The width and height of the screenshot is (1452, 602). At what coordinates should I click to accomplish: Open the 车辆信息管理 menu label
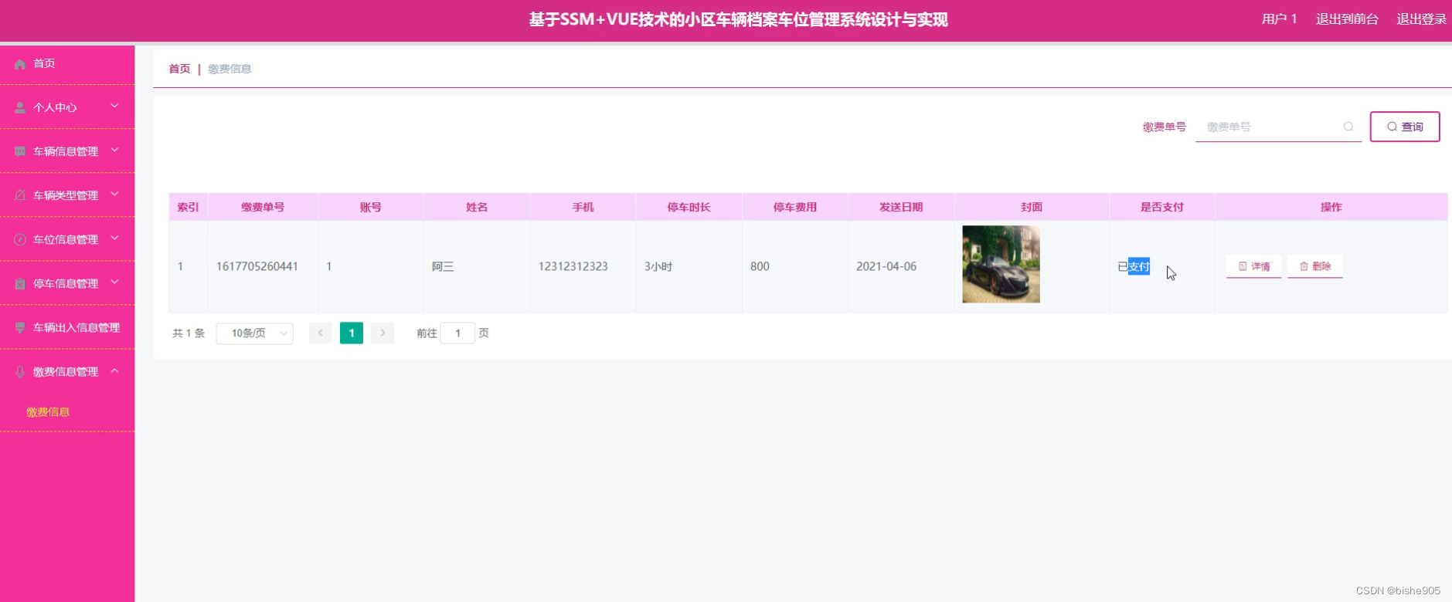tap(66, 151)
